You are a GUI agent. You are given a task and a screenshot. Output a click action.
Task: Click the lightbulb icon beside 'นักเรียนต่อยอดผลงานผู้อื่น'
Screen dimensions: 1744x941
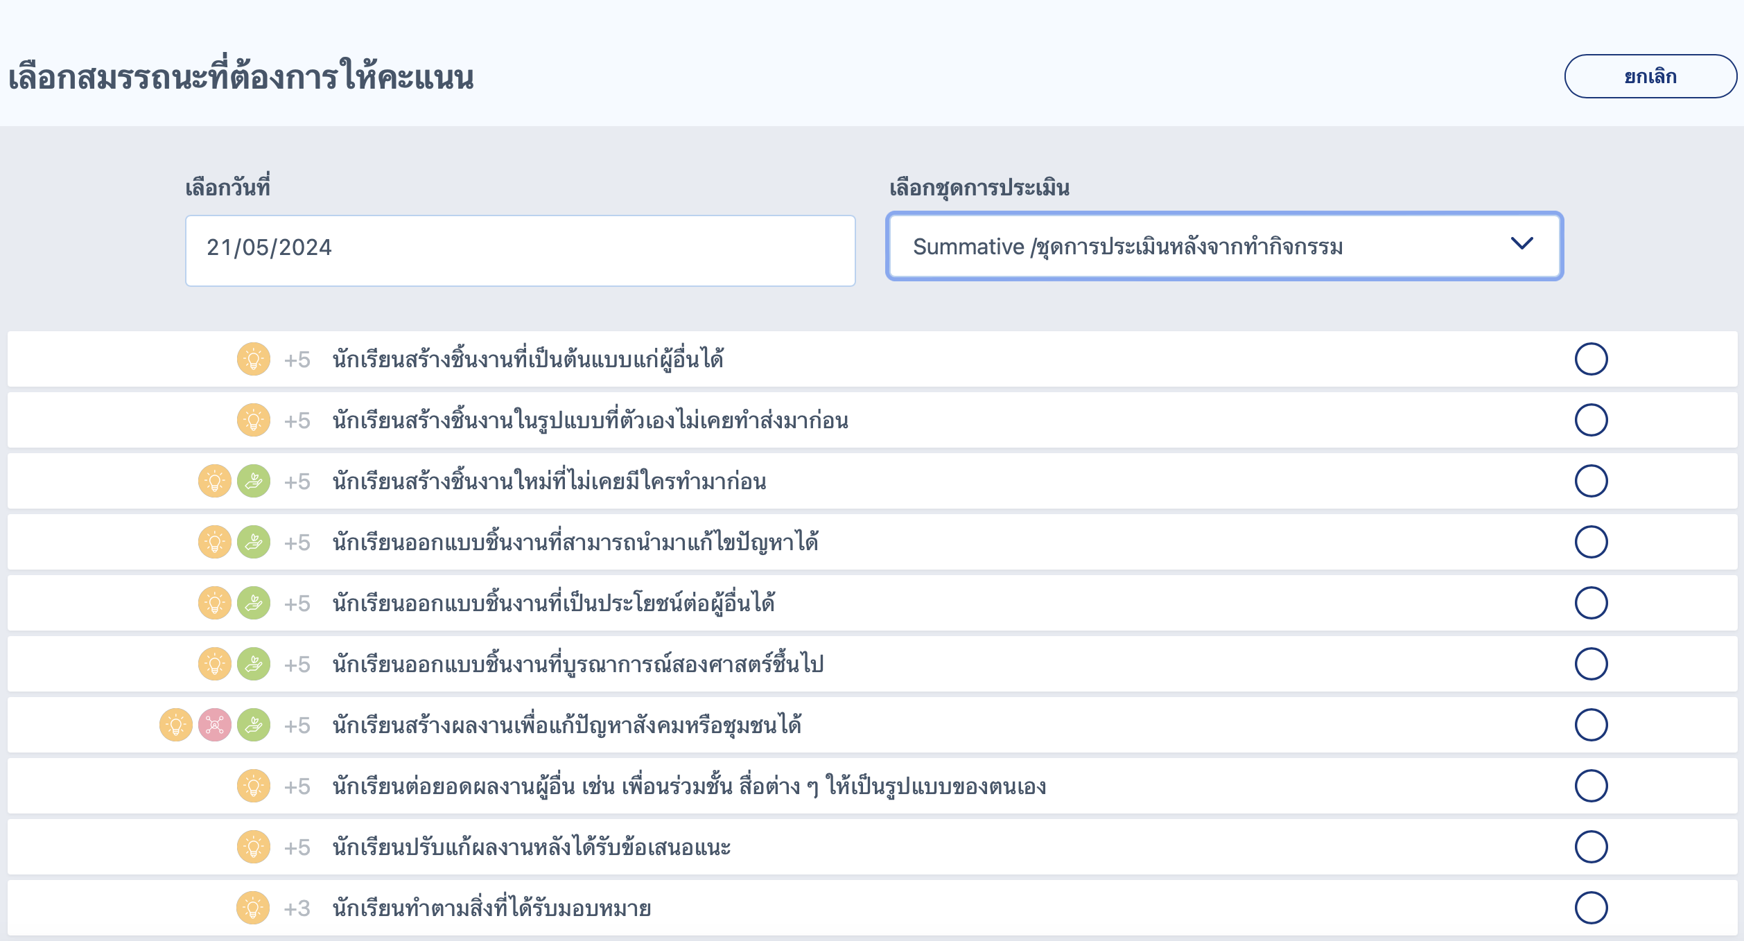254,785
